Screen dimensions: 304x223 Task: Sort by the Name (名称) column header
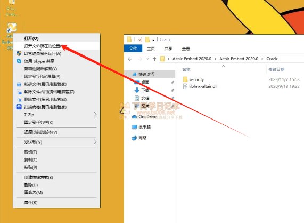click(186, 69)
